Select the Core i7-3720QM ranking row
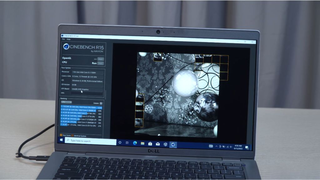The height and width of the screenshot is (180, 320). coord(81,119)
